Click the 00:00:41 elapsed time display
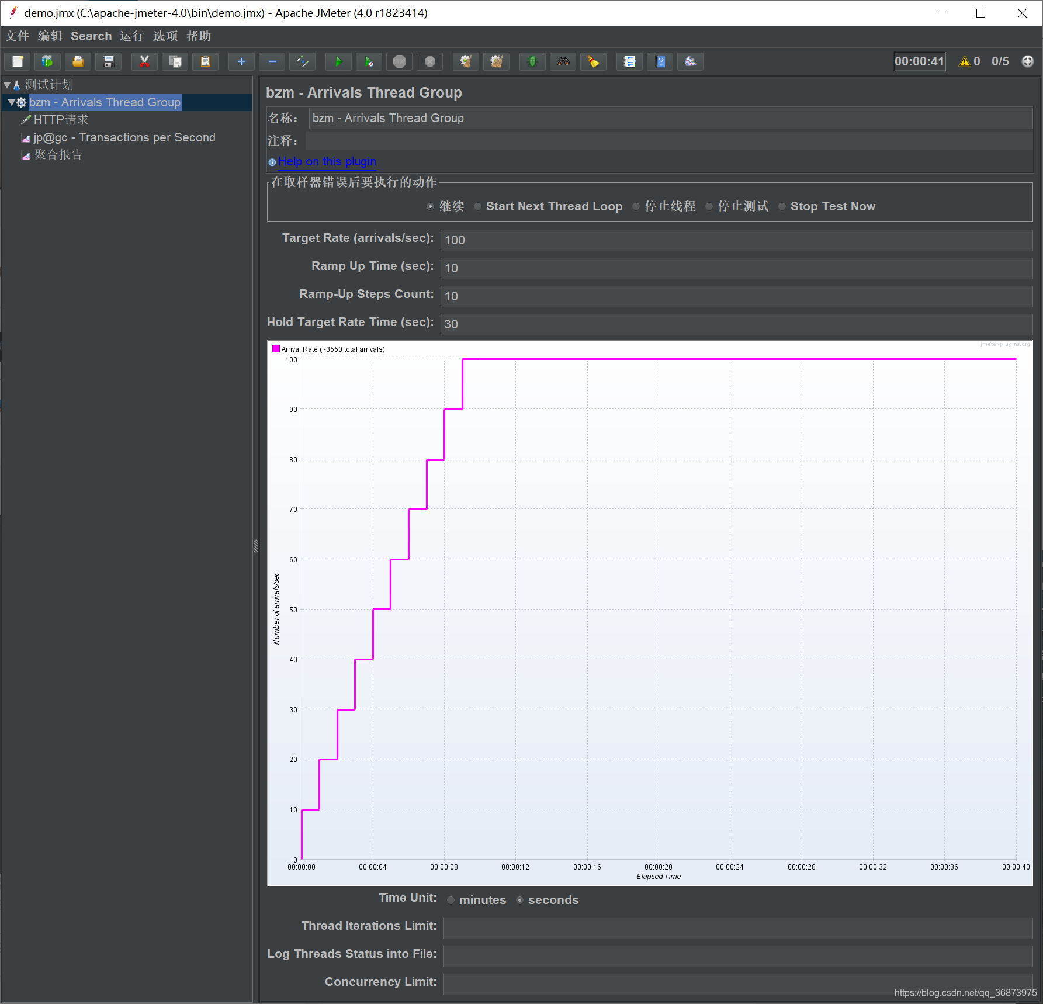 point(920,61)
